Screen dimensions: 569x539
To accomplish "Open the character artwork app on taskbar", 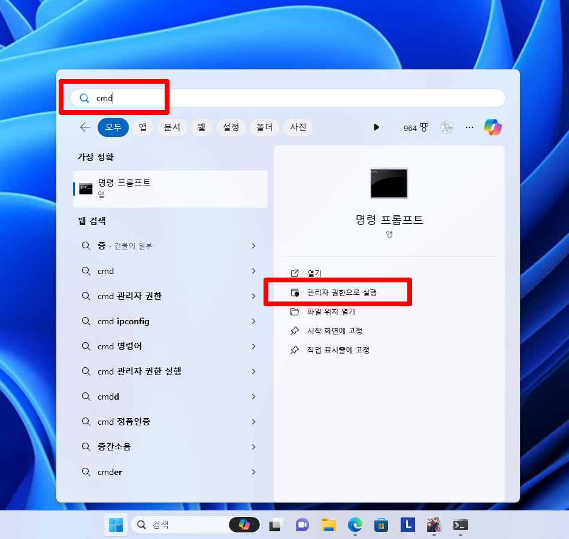I will 434,525.
